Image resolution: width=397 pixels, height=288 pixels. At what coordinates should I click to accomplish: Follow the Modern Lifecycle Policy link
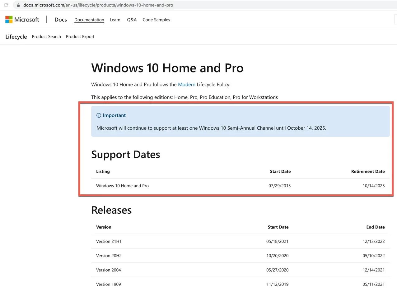[187, 84]
